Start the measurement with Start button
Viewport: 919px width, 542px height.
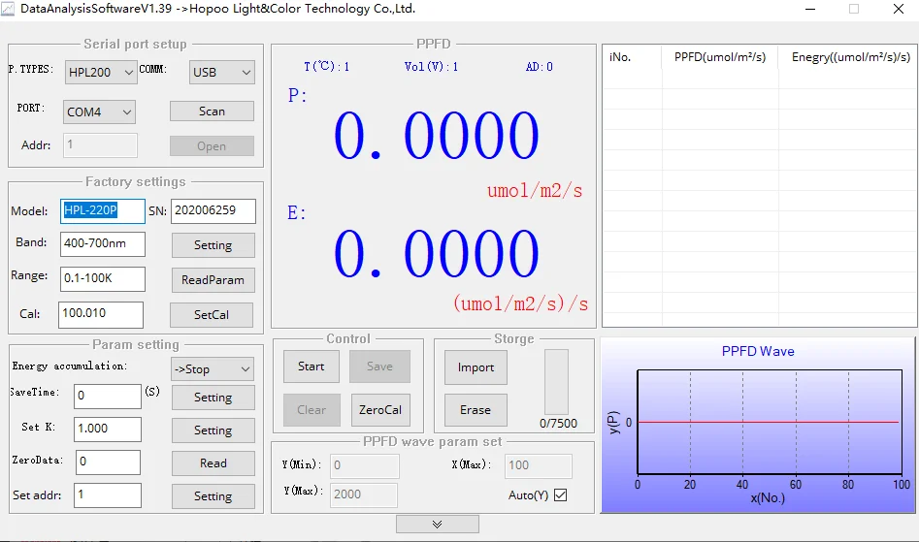[x=312, y=367]
